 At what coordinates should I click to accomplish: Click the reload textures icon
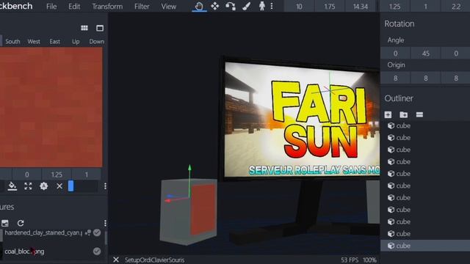(21, 223)
